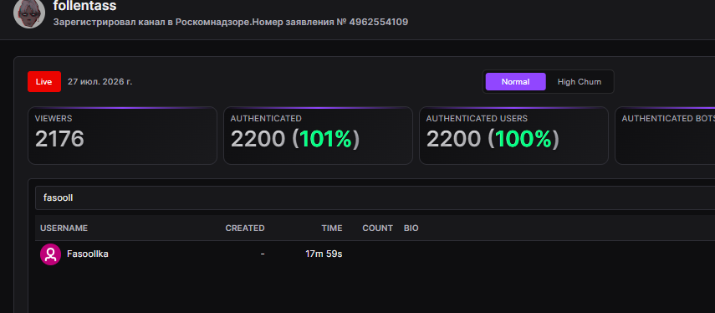The height and width of the screenshot is (313, 715).
Task: Click the username search field containing fasooll
Action: [375, 198]
